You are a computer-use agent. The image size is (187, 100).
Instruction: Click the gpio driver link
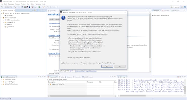pos(71,71)
